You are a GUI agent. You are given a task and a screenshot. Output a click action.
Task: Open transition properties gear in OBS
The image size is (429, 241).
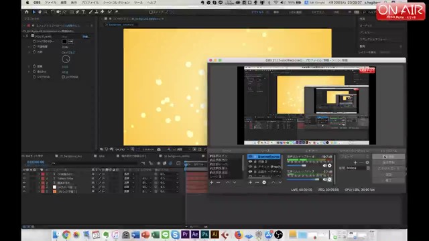point(367,163)
